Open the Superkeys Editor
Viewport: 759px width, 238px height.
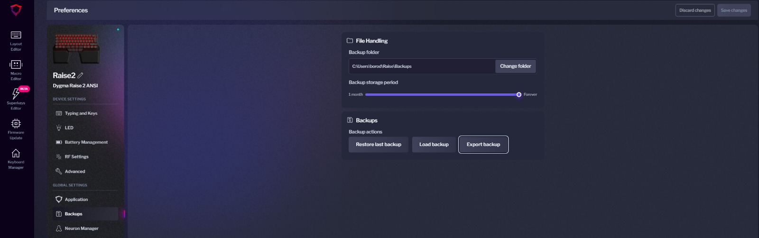click(16, 100)
